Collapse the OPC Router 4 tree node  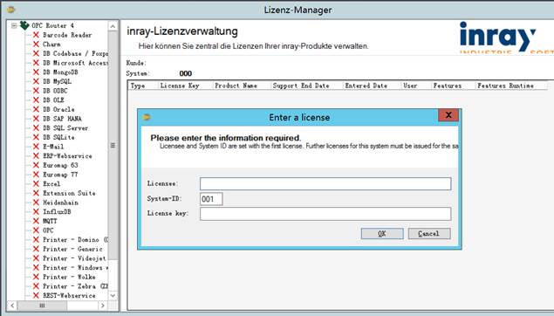point(14,25)
